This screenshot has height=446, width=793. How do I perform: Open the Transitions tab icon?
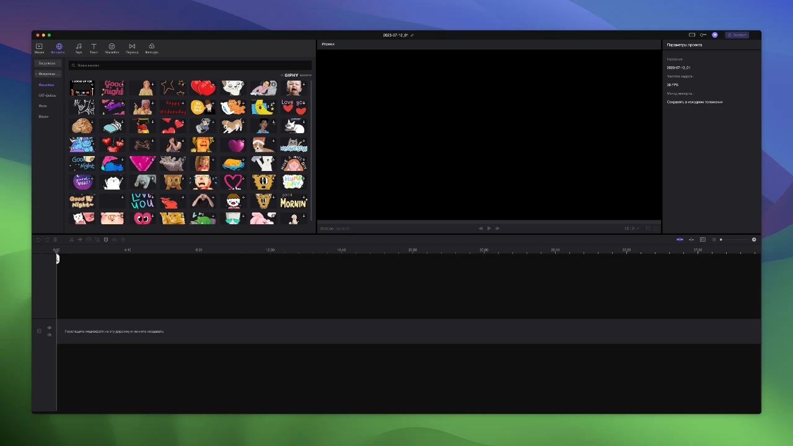pos(132,46)
